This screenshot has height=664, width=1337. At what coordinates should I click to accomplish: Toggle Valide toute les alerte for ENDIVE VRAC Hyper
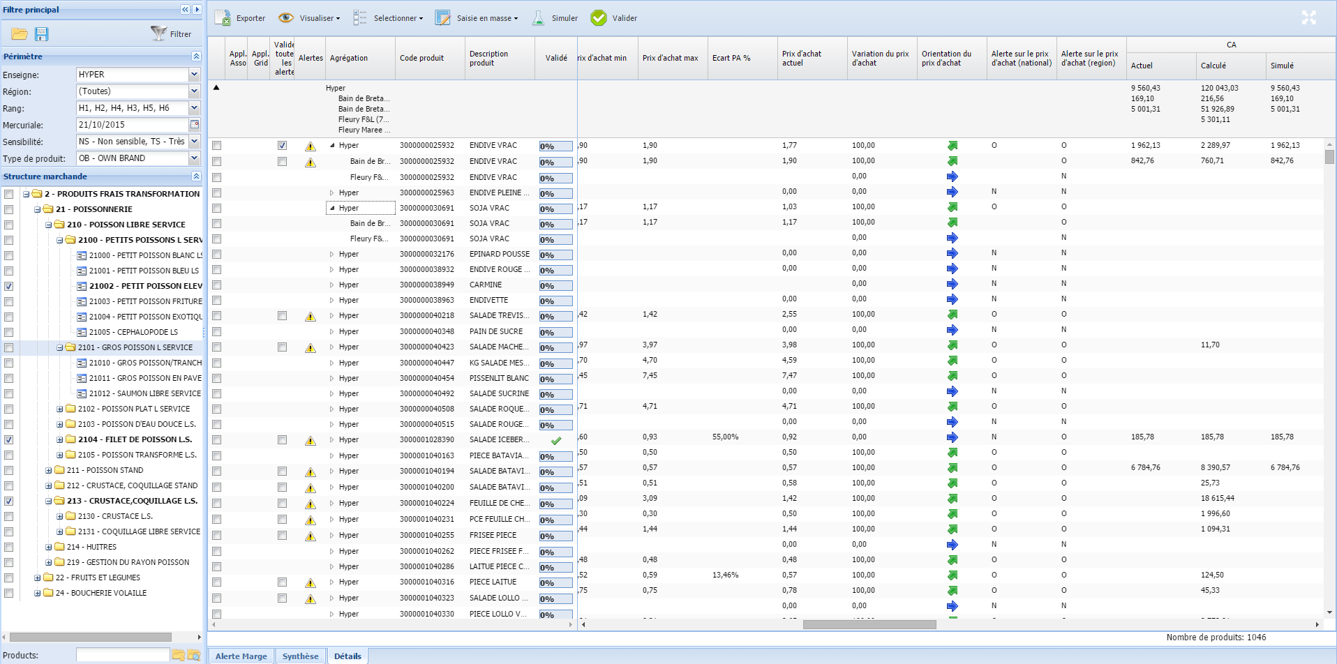coord(282,146)
